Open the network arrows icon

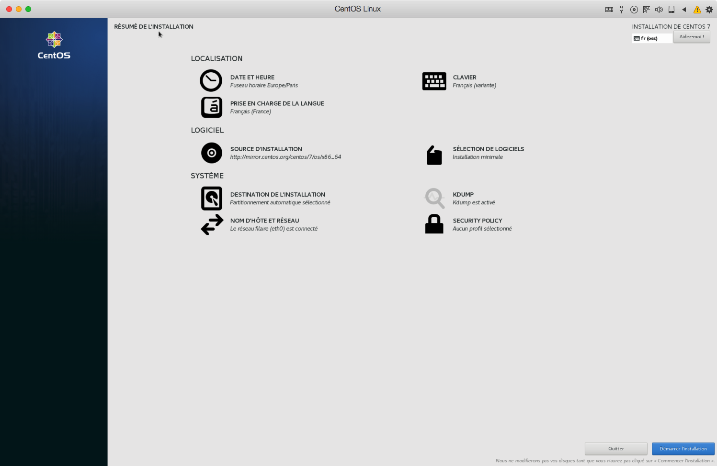pyautogui.click(x=212, y=224)
